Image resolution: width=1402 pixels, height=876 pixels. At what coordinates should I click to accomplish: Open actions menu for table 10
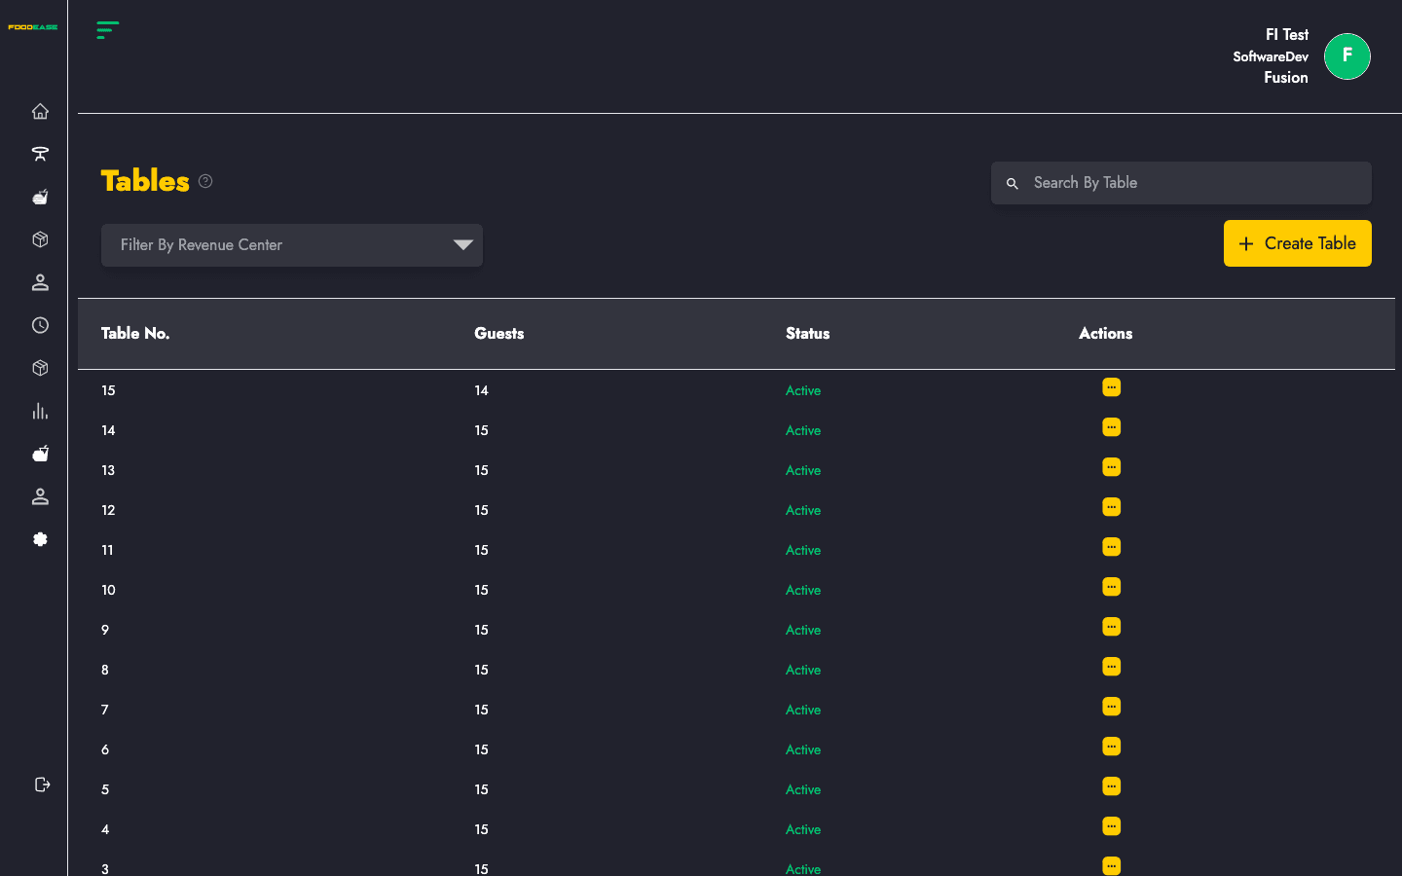1111,587
